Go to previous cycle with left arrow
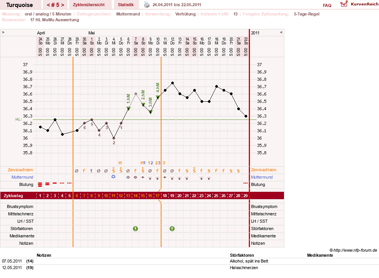This screenshot has height=278, width=379. tap(48, 5)
